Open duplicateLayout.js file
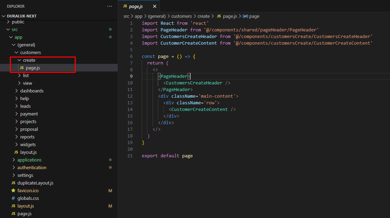The height and width of the screenshot is (218, 390). coord(35,183)
